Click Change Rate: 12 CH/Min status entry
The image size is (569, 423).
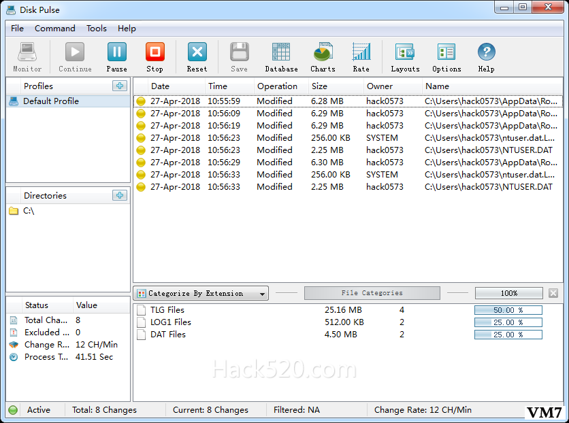[423, 410]
